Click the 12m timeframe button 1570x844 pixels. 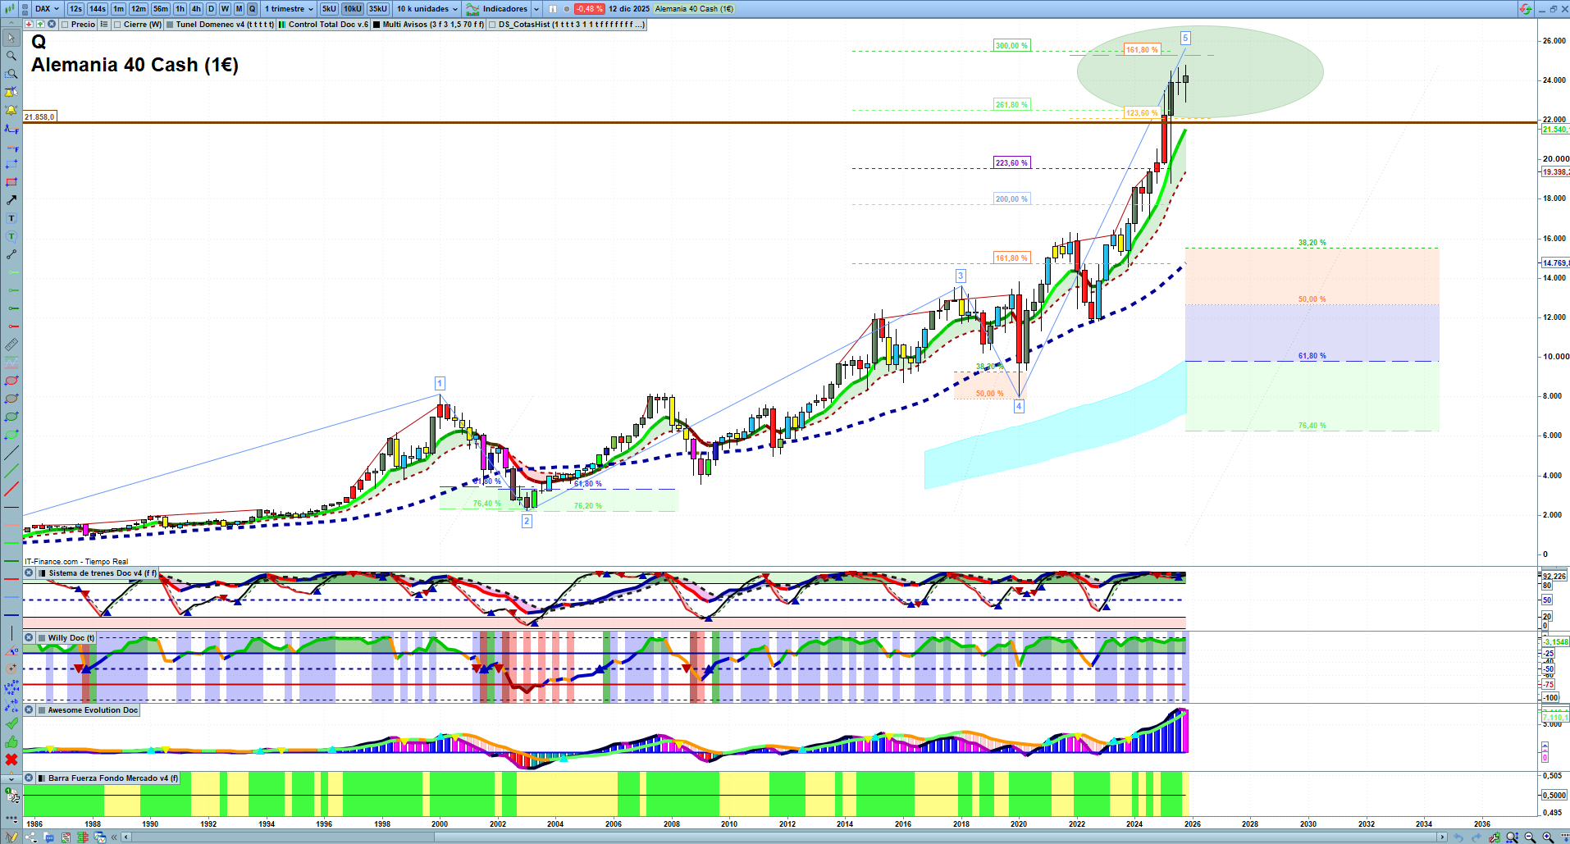point(139,9)
